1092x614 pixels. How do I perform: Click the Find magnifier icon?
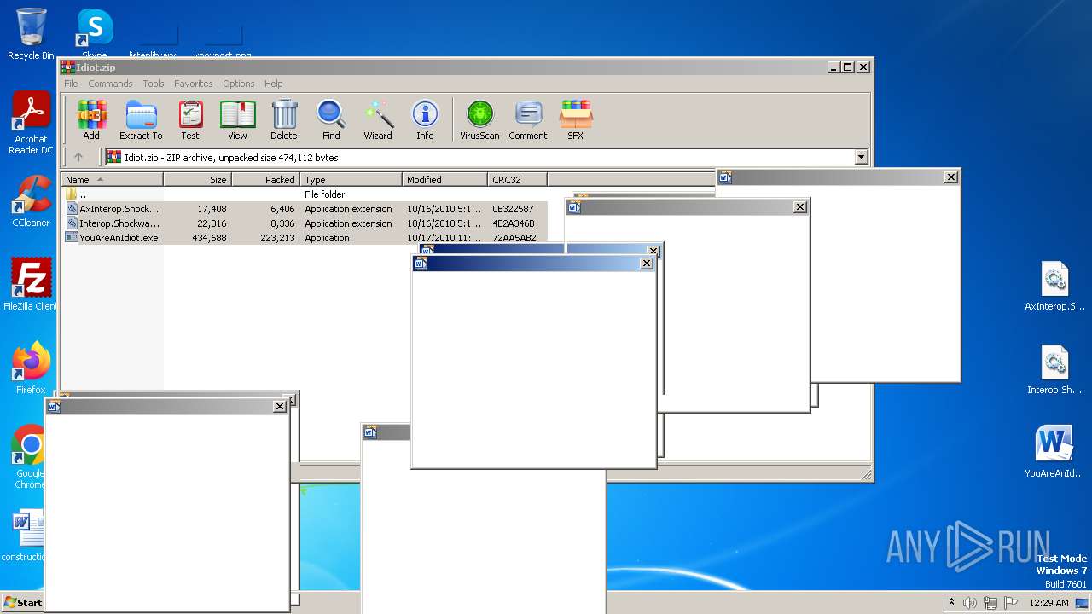tap(331, 119)
